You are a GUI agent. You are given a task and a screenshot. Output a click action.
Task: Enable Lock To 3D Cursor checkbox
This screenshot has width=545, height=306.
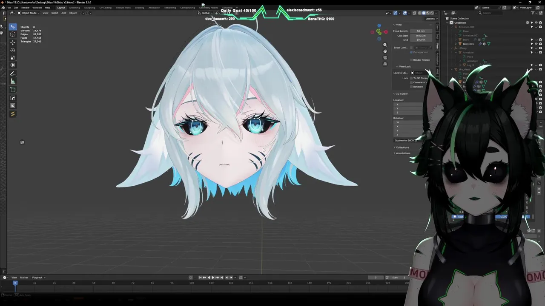(x=411, y=78)
